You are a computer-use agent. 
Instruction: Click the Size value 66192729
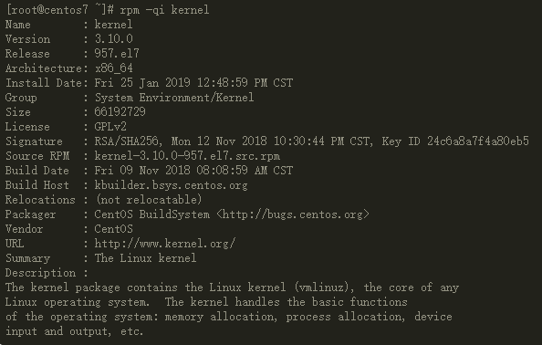tap(120, 112)
